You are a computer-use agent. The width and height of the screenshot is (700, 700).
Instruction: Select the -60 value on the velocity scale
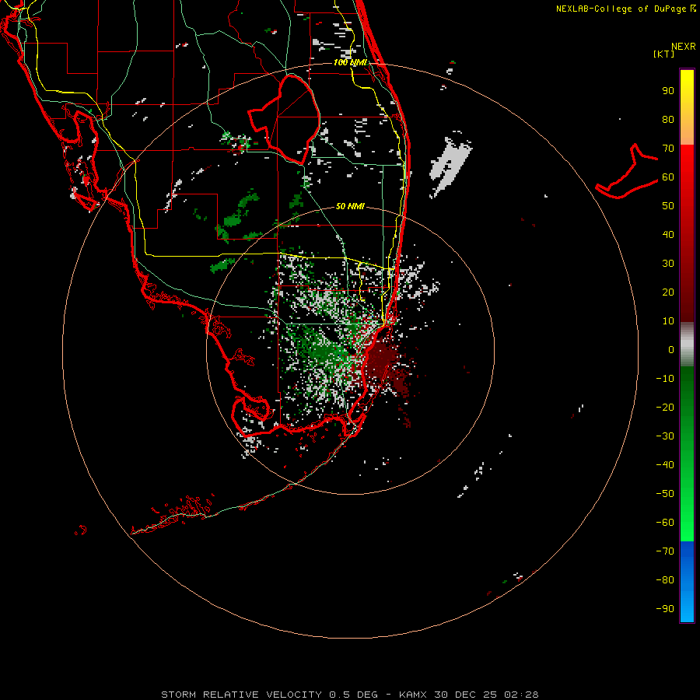(665, 523)
